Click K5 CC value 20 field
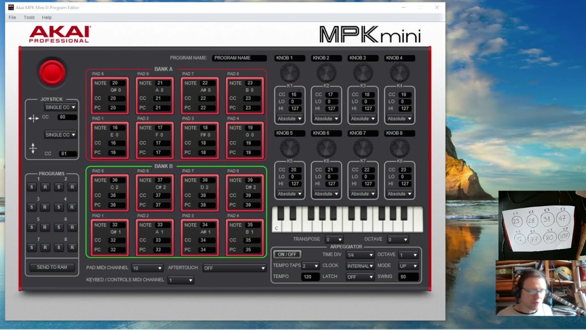The width and height of the screenshot is (586, 330). (295, 170)
